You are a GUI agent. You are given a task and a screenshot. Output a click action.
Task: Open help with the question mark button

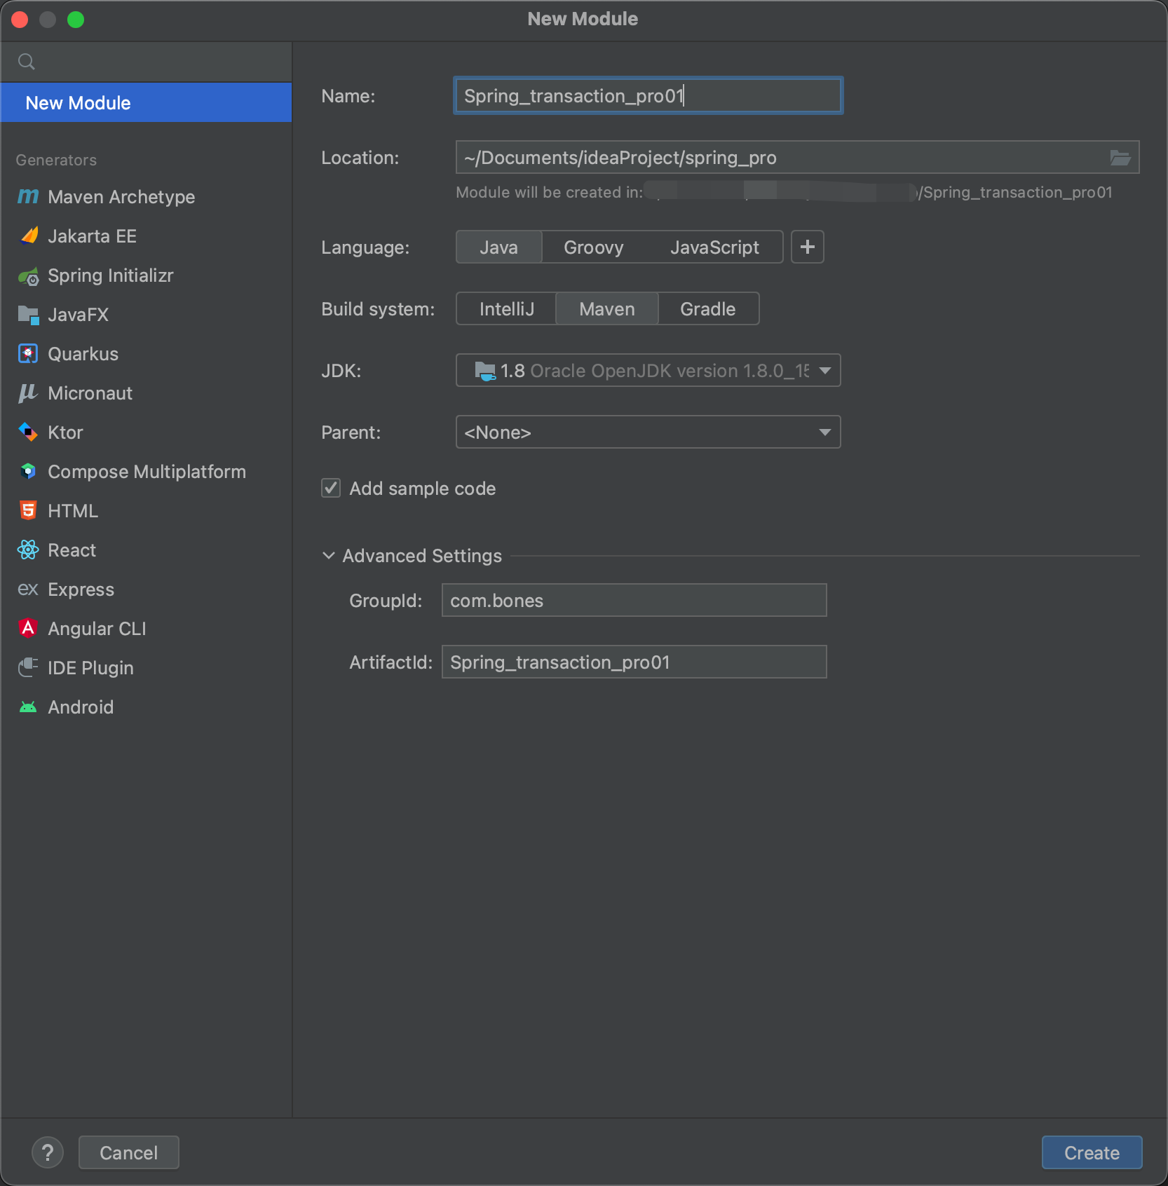[x=48, y=1152]
